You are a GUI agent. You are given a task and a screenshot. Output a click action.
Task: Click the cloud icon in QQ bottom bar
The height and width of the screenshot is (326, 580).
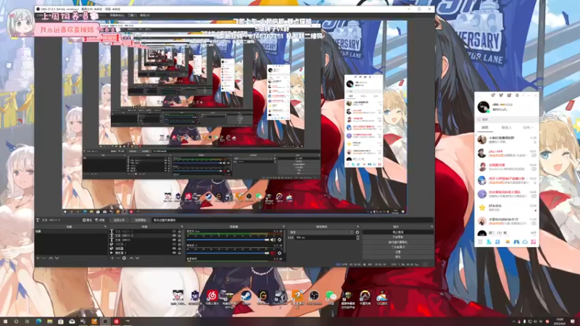pos(525,242)
